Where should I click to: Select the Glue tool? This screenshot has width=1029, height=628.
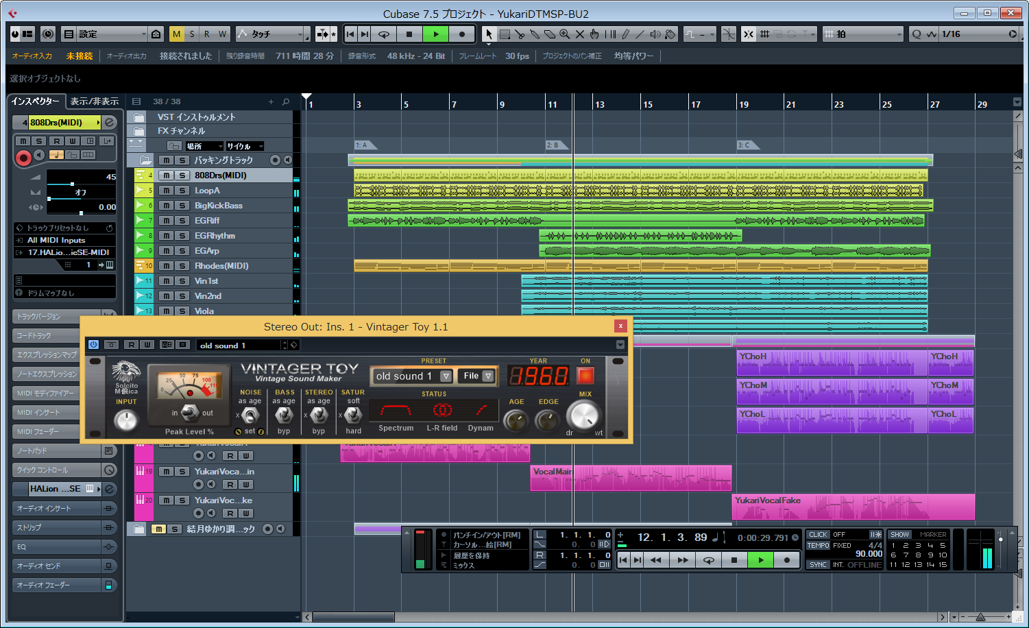click(x=535, y=34)
